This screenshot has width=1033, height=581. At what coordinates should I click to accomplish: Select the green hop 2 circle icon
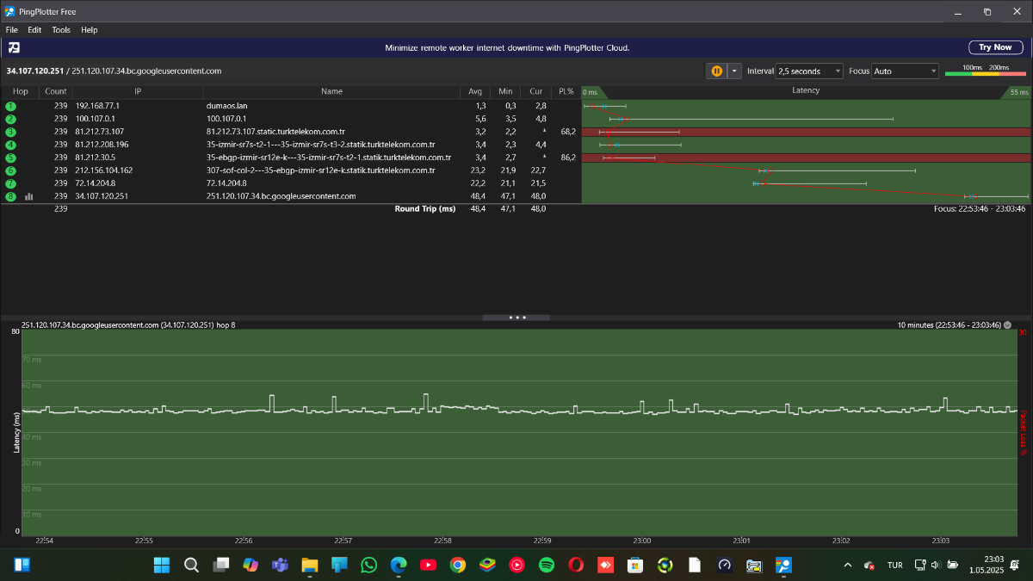[x=11, y=119]
